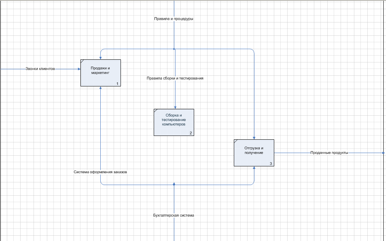
Task: Click the Бухгалтерская система label
Action: pyautogui.click(x=174, y=215)
